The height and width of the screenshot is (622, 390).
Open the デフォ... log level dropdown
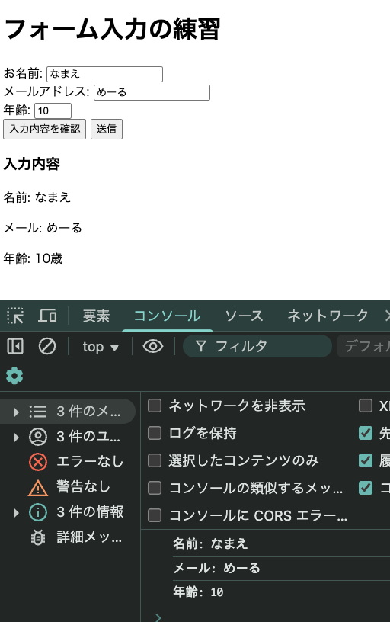coord(364,346)
